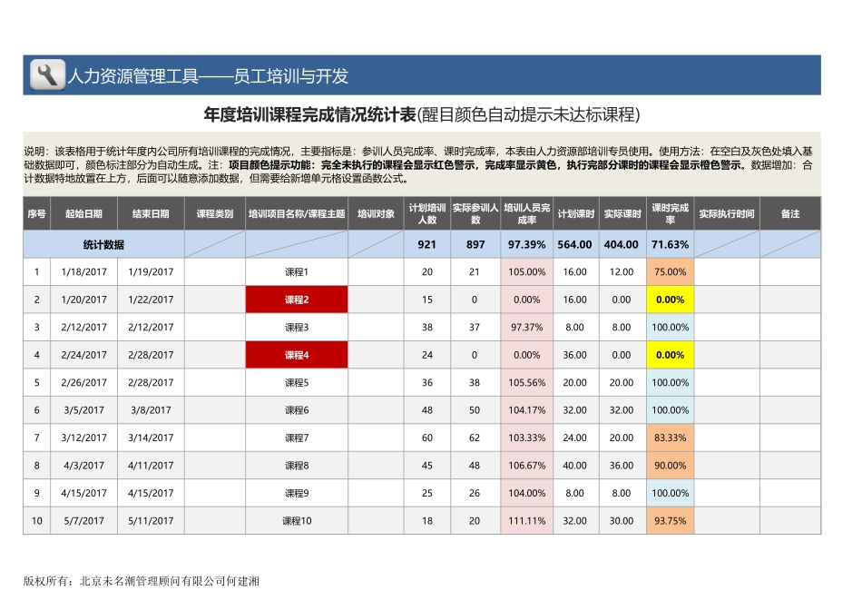
Task: Click the yellow 0.00% cell in row 2
Action: [x=669, y=299]
